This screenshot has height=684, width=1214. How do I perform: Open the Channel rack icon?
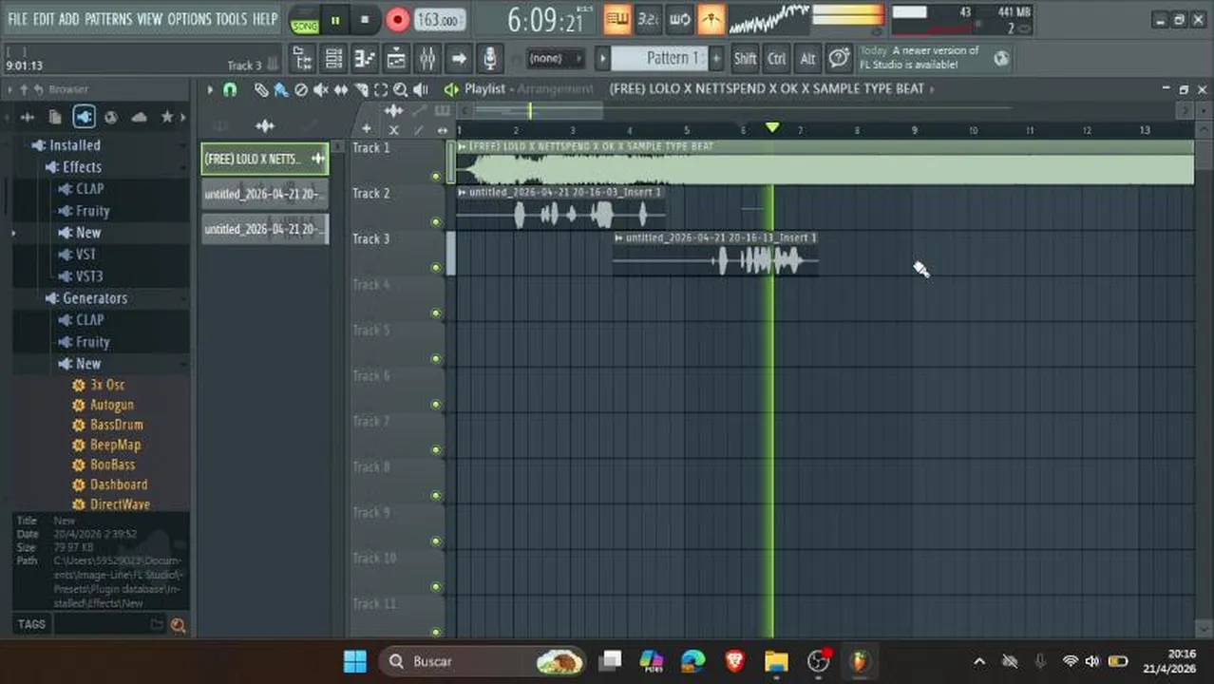(334, 59)
